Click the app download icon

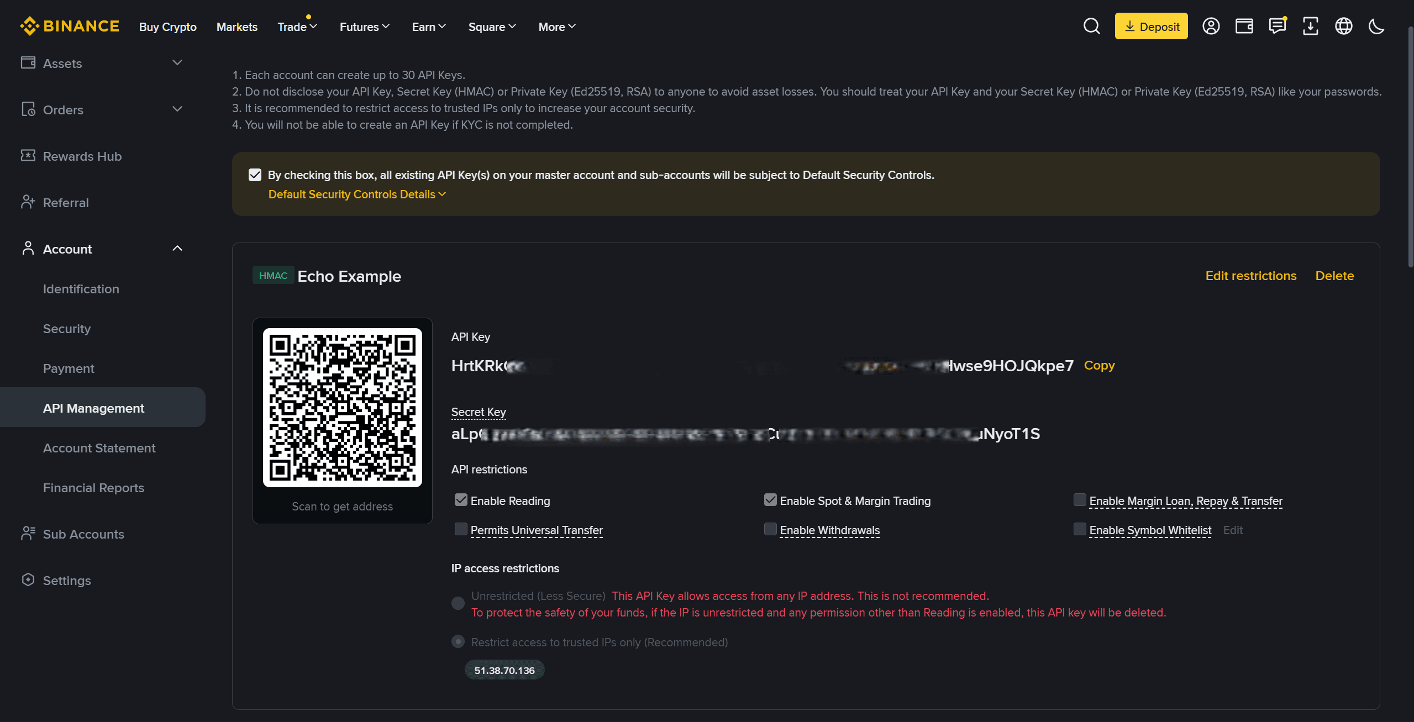[x=1311, y=26]
